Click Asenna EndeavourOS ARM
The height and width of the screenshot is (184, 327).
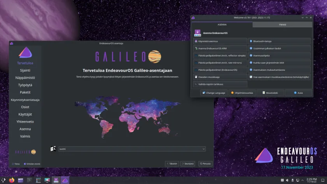point(220,48)
